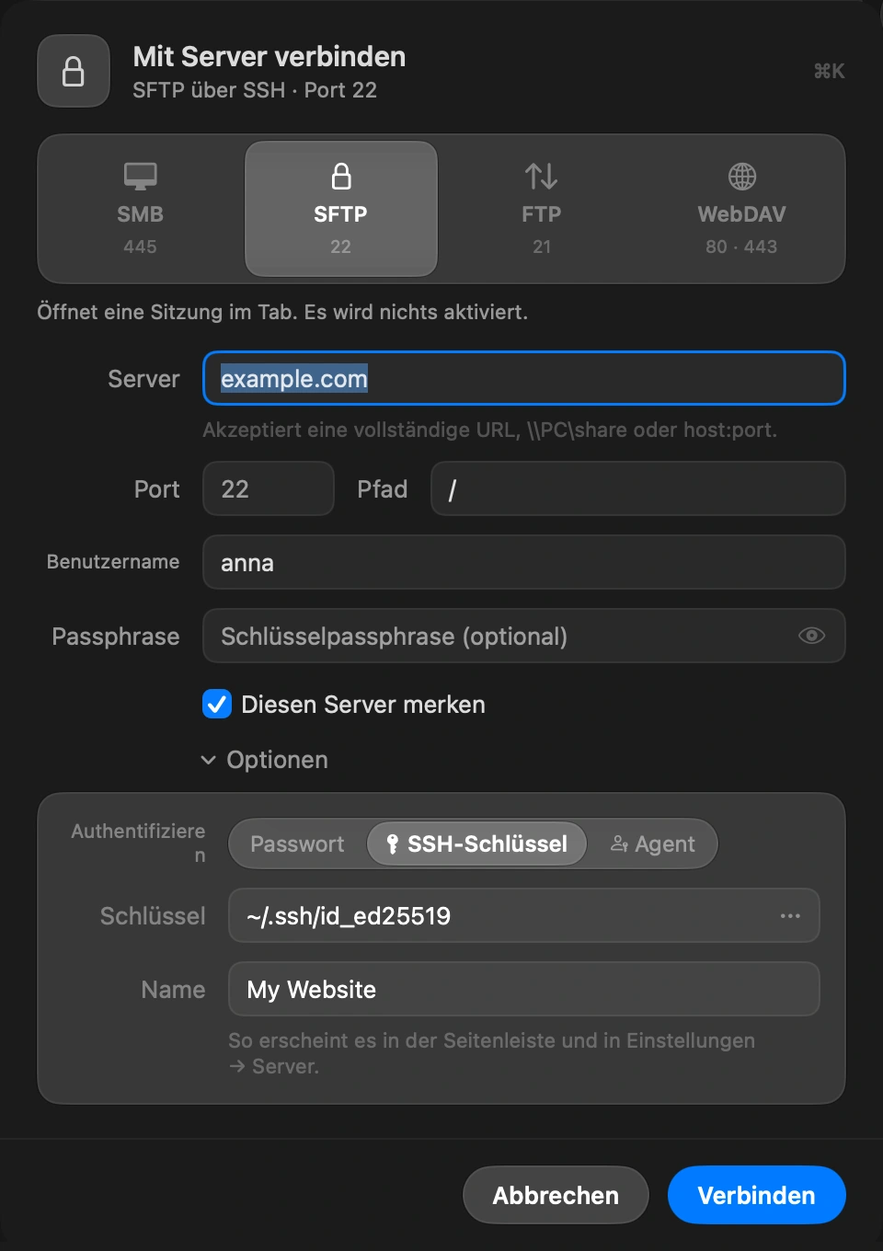Select the SFTP protocol tab
The height and width of the screenshot is (1251, 883).
pyautogui.click(x=340, y=209)
